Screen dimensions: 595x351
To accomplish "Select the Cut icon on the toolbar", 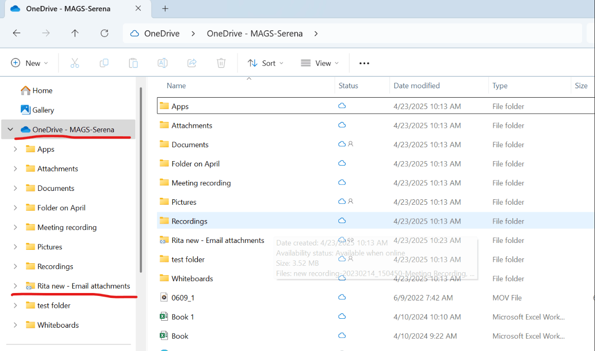I will point(75,63).
